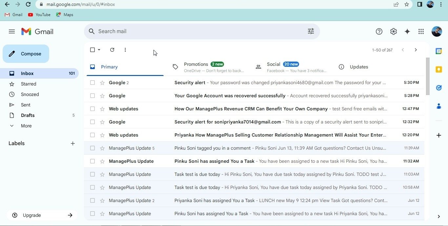Image resolution: width=448 pixels, height=226 pixels.
Task: Open the Settings gear icon
Action: (394, 31)
